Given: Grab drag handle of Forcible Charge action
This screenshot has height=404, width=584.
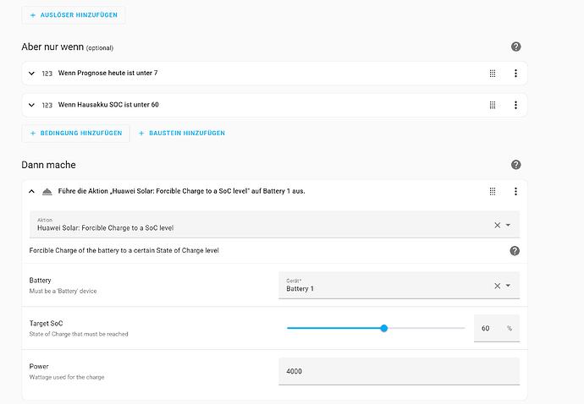Looking at the screenshot, I should point(493,191).
